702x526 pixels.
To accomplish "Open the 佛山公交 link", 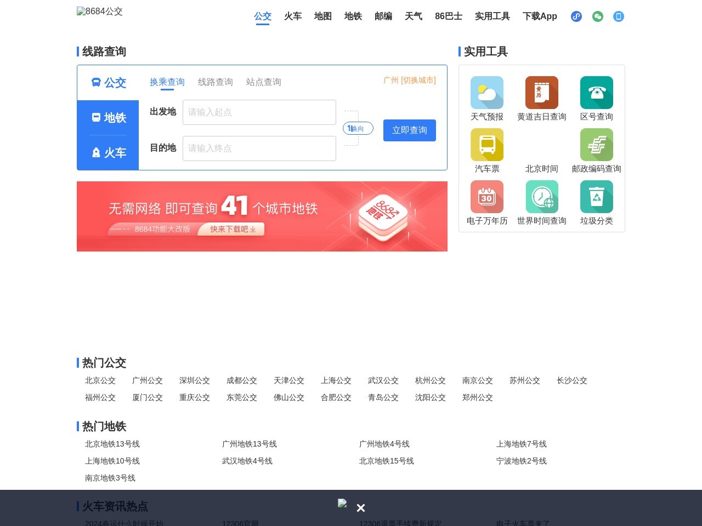I will [289, 397].
